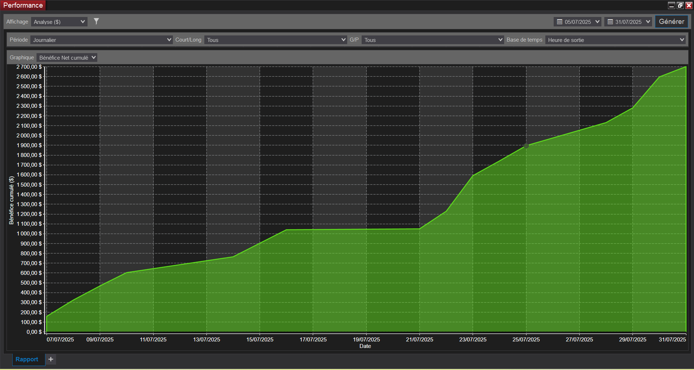694x370 pixels.
Task: Click the end date calendar icon
Action: tap(610, 22)
